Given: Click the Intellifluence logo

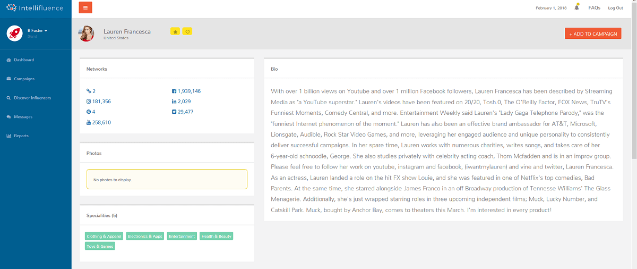Looking at the screenshot, I should 35,8.
